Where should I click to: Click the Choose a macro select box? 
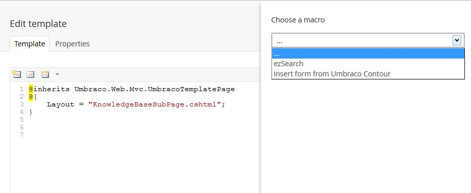pos(368,41)
